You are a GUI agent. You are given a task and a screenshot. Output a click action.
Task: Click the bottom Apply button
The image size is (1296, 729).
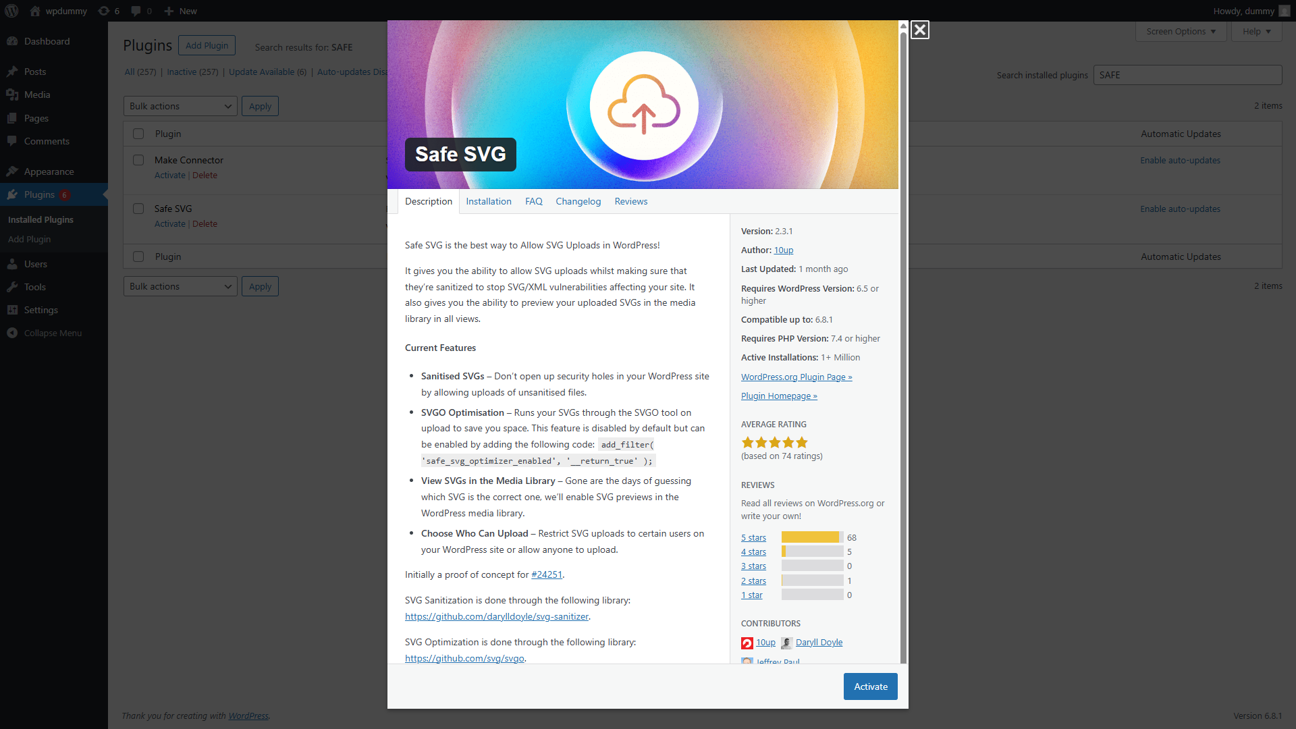[x=260, y=286]
